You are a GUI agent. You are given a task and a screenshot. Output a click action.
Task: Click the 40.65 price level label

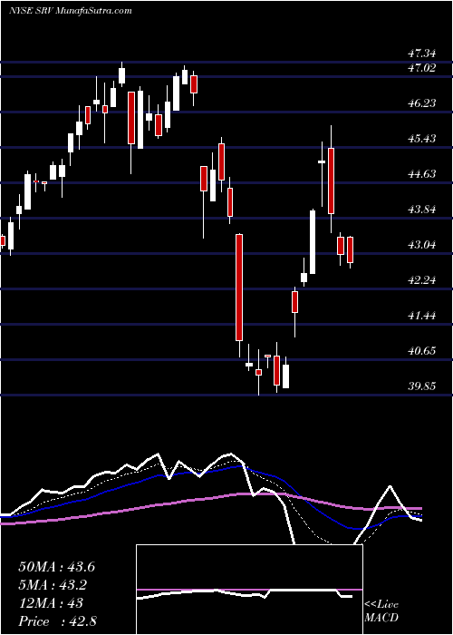pos(421,351)
